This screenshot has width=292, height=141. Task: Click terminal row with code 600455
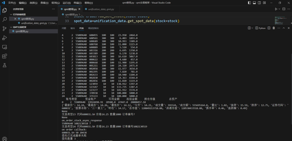click(100, 35)
